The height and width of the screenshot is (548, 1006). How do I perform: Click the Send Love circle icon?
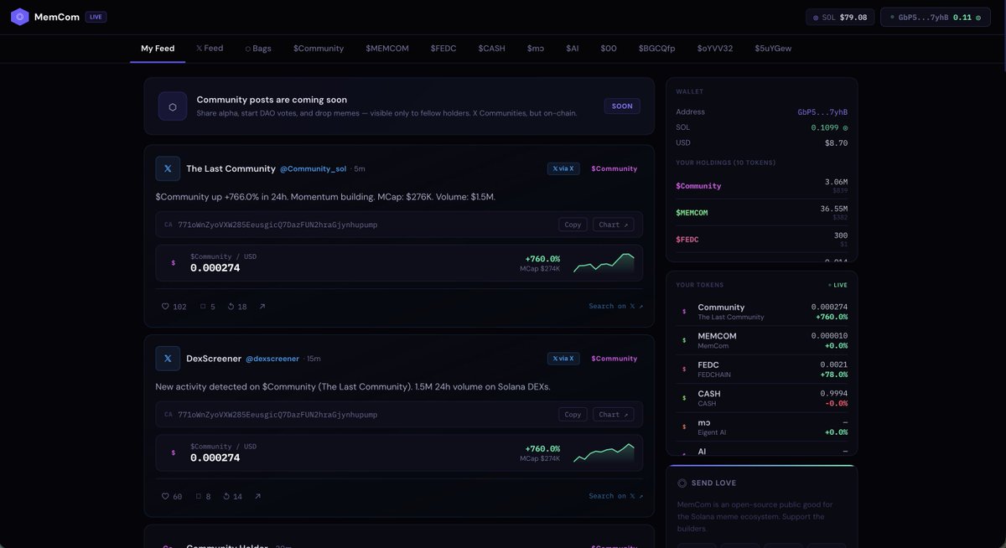[682, 483]
